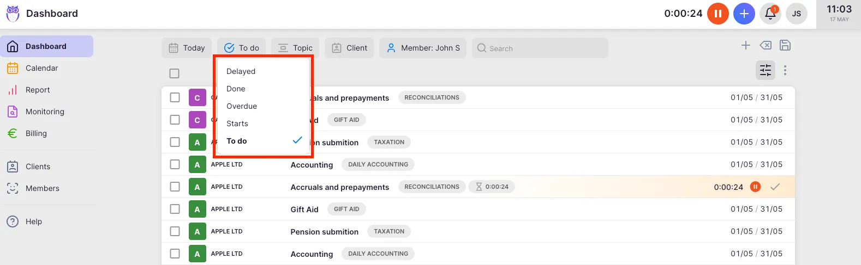The image size is (861, 265).
Task: Expand the Today date filter
Action: [x=187, y=48]
